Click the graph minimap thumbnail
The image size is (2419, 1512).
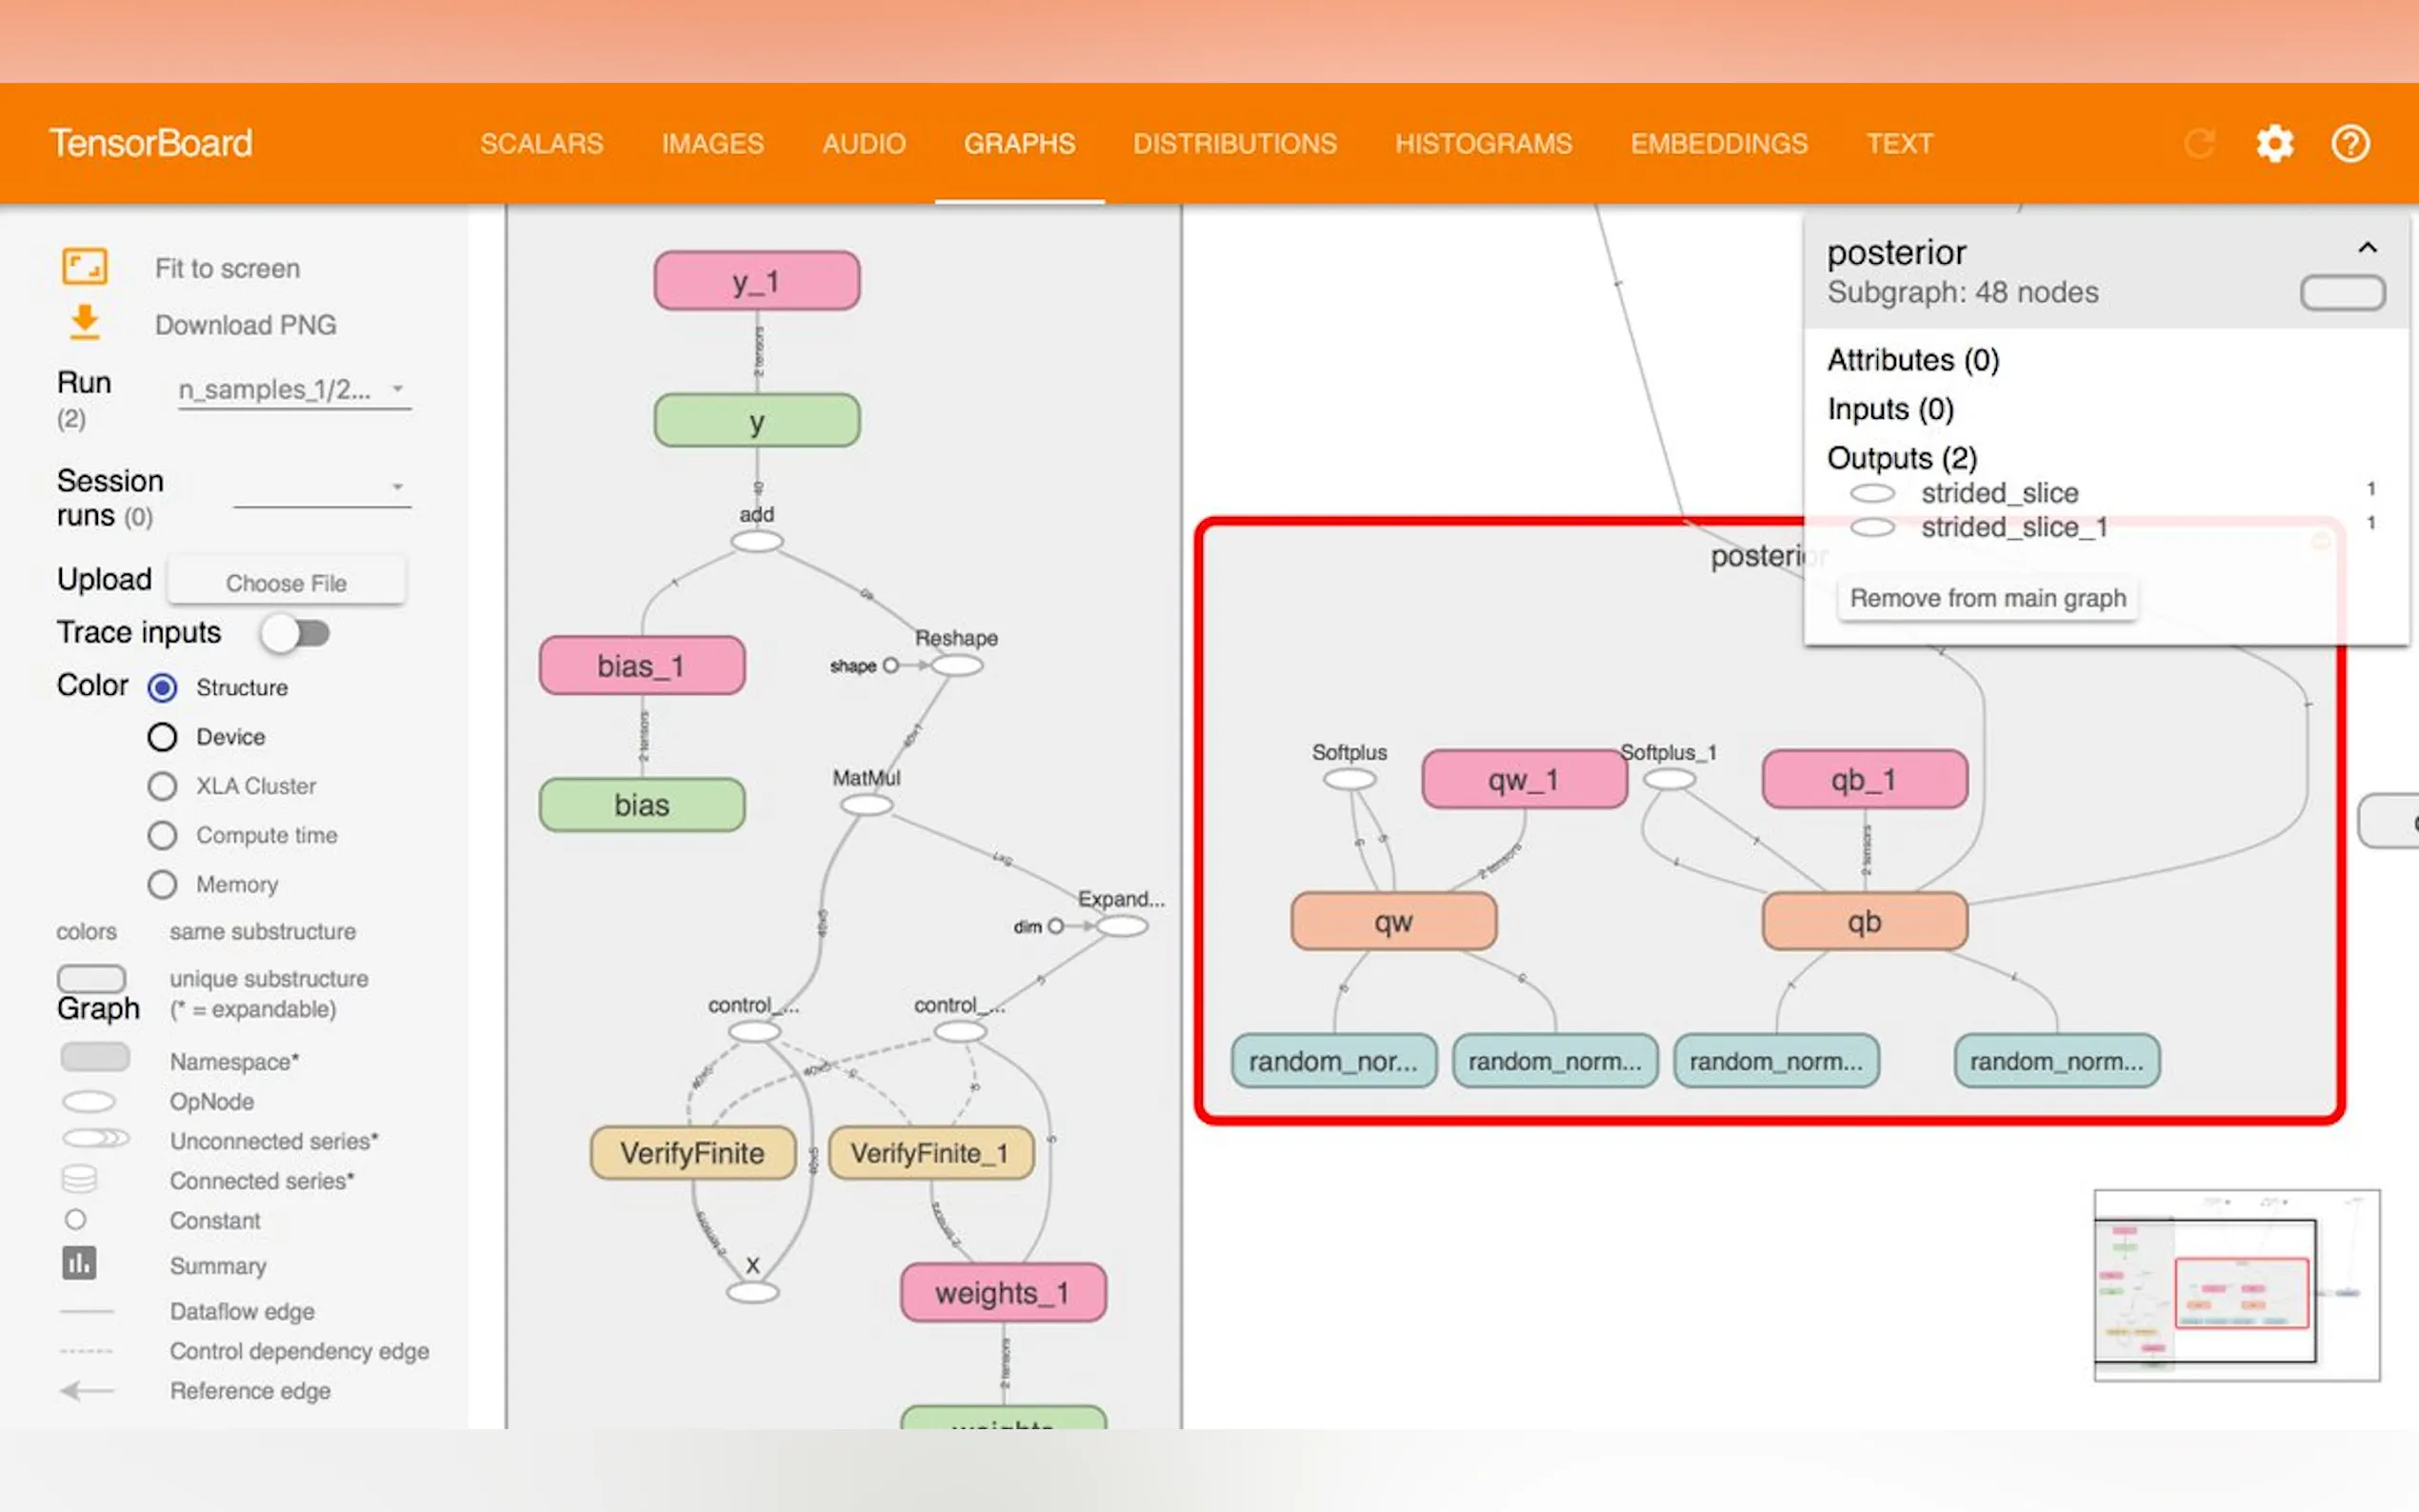2236,1284
